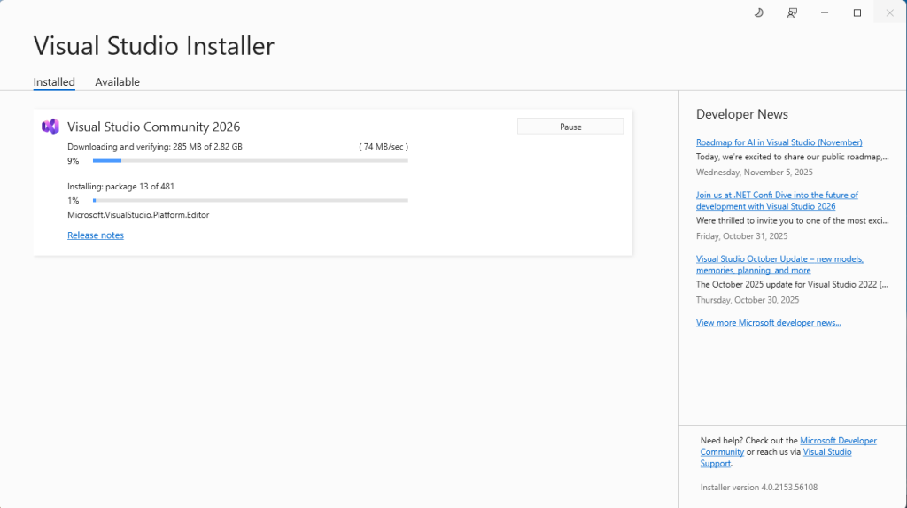Click the Developer News heading
Viewport: 907px width, 508px height.
coord(741,114)
